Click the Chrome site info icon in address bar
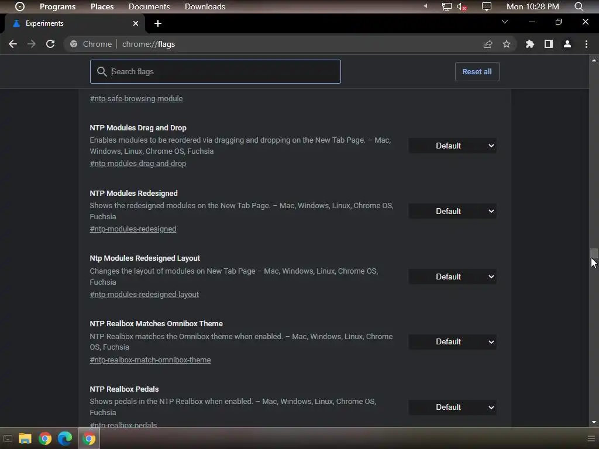The width and height of the screenshot is (599, 449). tap(74, 44)
